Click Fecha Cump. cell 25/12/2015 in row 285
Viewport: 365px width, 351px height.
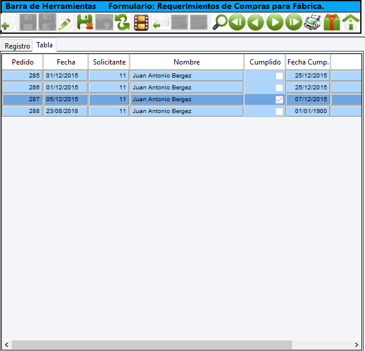point(308,76)
